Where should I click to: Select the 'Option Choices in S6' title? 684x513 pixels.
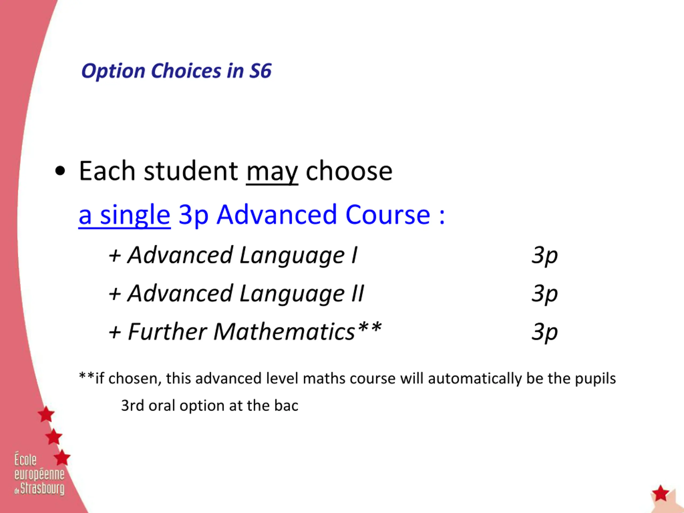pyautogui.click(x=176, y=71)
